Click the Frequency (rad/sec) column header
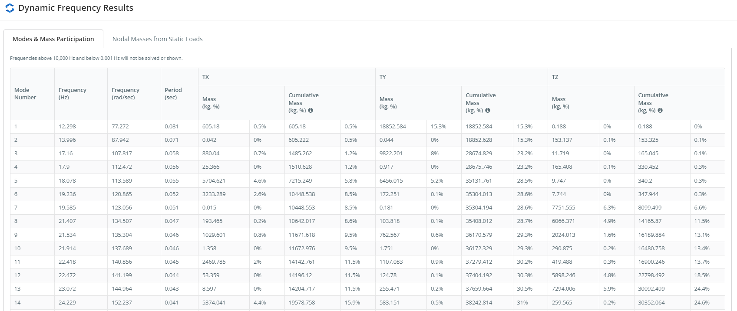Image resolution: width=737 pixels, height=311 pixels. point(126,94)
